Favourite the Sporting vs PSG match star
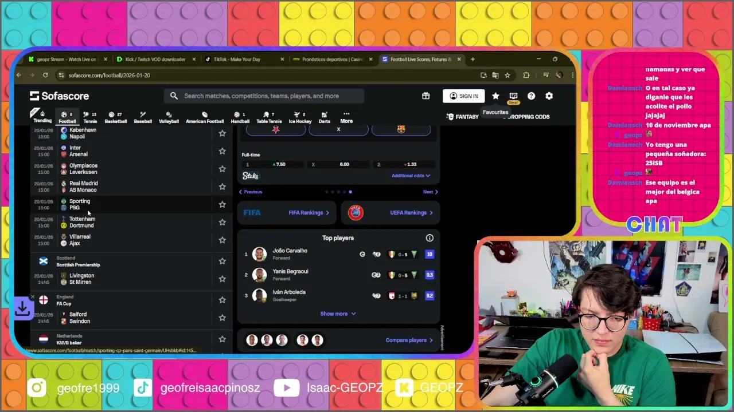Image resolution: width=734 pixels, height=412 pixels. tap(222, 204)
